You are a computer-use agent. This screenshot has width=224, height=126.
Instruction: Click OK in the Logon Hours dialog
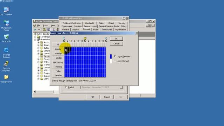pyautogui.click(x=116, y=38)
